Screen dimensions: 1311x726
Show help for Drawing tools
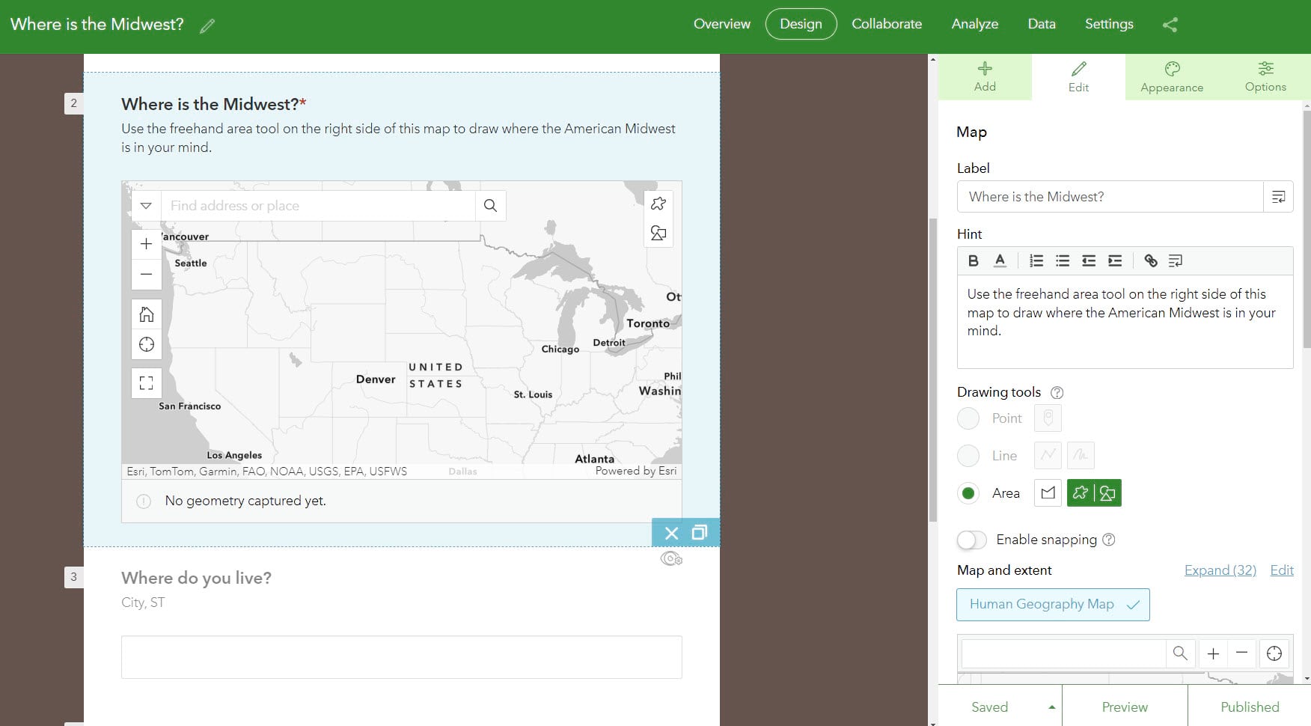point(1057,392)
